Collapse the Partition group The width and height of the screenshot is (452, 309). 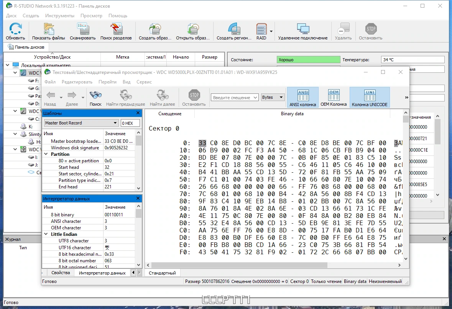point(46,154)
